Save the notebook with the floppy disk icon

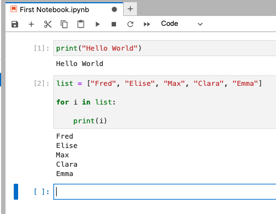tap(15, 24)
